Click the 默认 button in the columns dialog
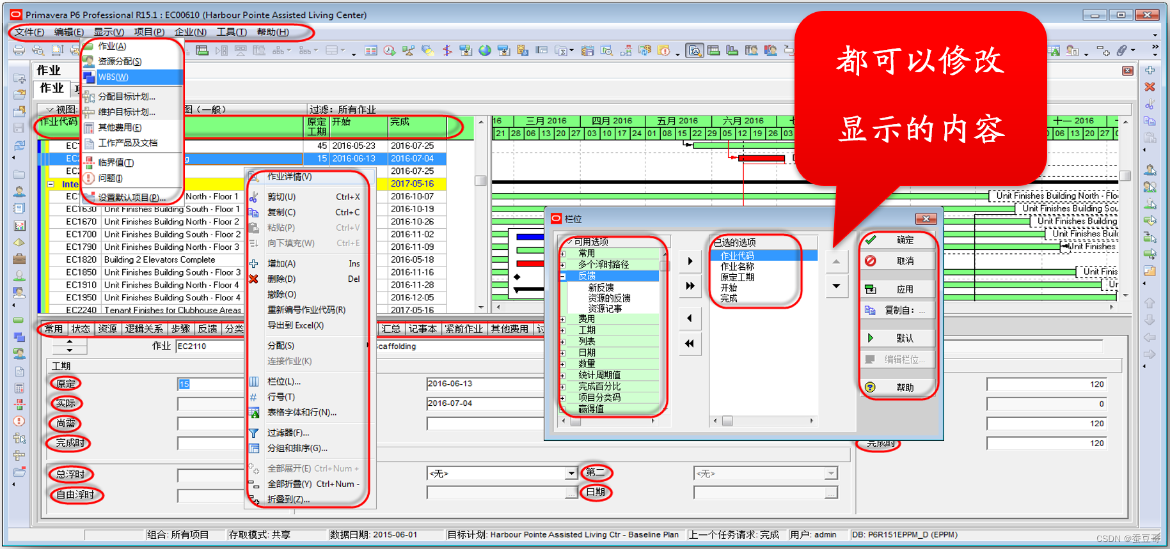The height and width of the screenshot is (549, 1170). click(x=897, y=338)
